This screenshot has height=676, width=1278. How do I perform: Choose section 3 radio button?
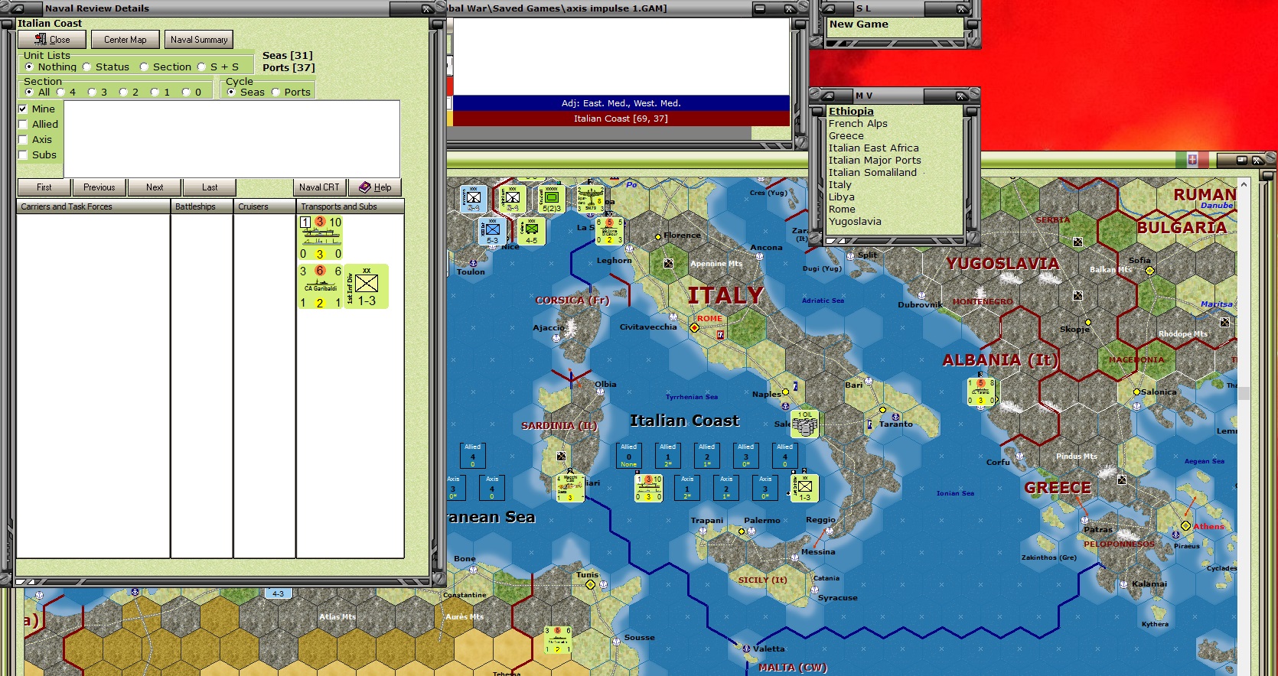click(x=92, y=93)
